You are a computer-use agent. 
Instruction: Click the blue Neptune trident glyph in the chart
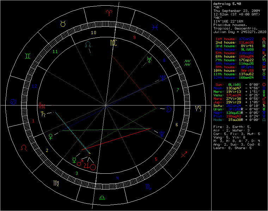pos(163,78)
